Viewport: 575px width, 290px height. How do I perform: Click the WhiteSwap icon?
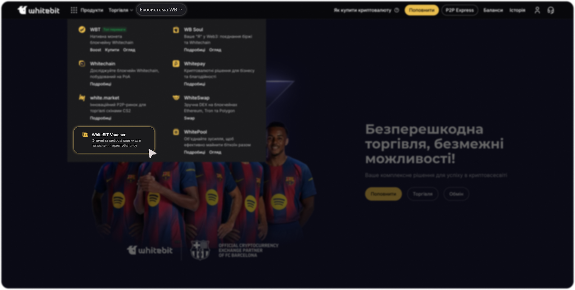tap(176, 97)
